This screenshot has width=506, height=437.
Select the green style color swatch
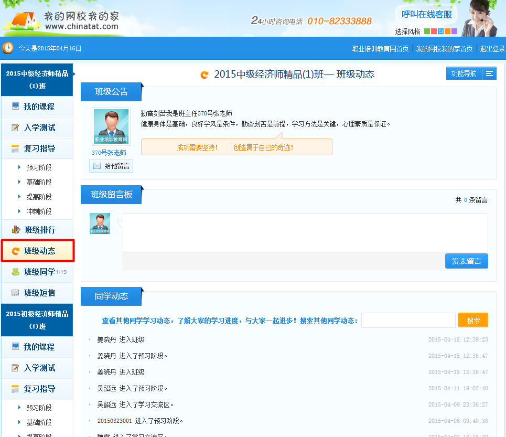(427, 31)
